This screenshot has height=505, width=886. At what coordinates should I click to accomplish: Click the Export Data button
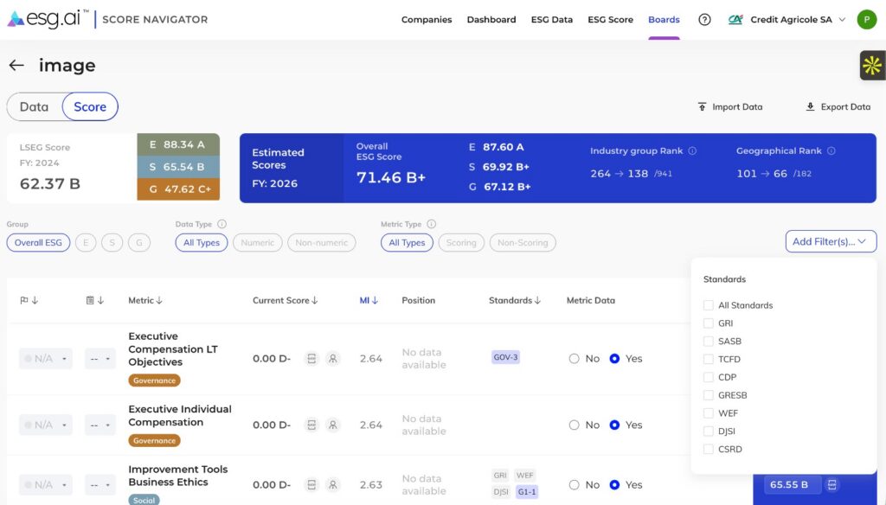point(839,106)
